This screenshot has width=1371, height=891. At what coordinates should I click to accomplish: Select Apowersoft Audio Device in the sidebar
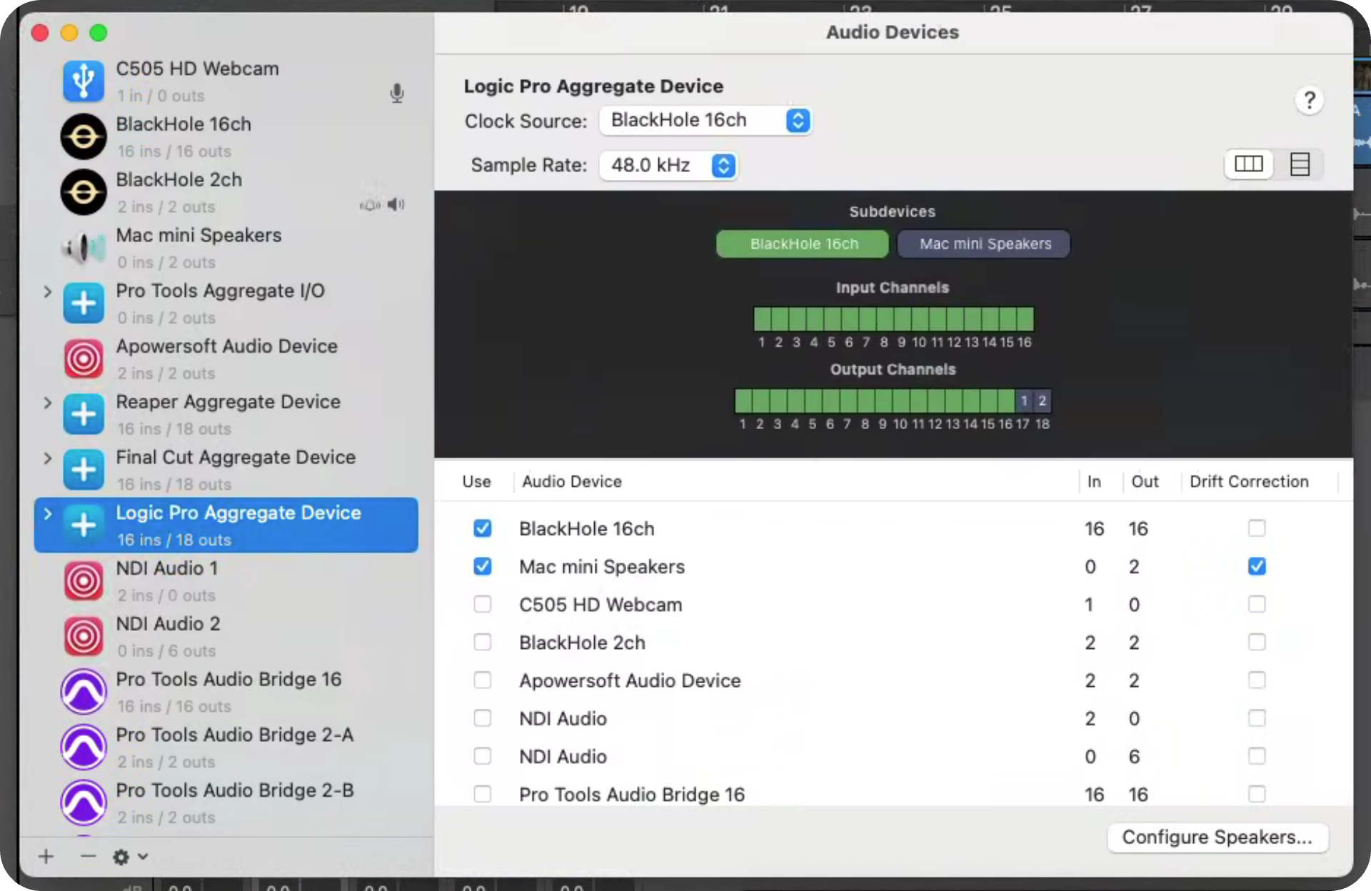point(226,358)
